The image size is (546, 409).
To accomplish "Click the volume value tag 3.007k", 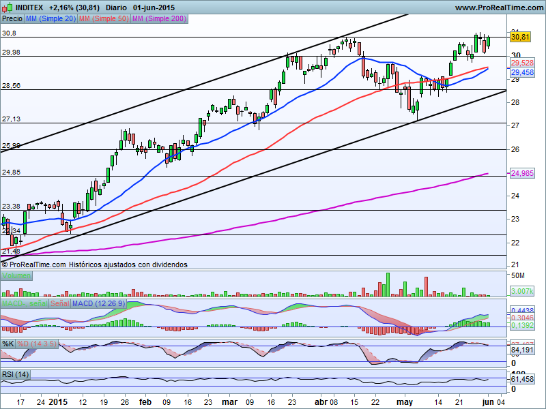I will 522,291.
